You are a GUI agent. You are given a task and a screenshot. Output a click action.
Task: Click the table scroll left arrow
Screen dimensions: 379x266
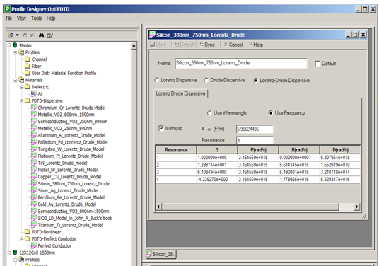click(x=158, y=207)
